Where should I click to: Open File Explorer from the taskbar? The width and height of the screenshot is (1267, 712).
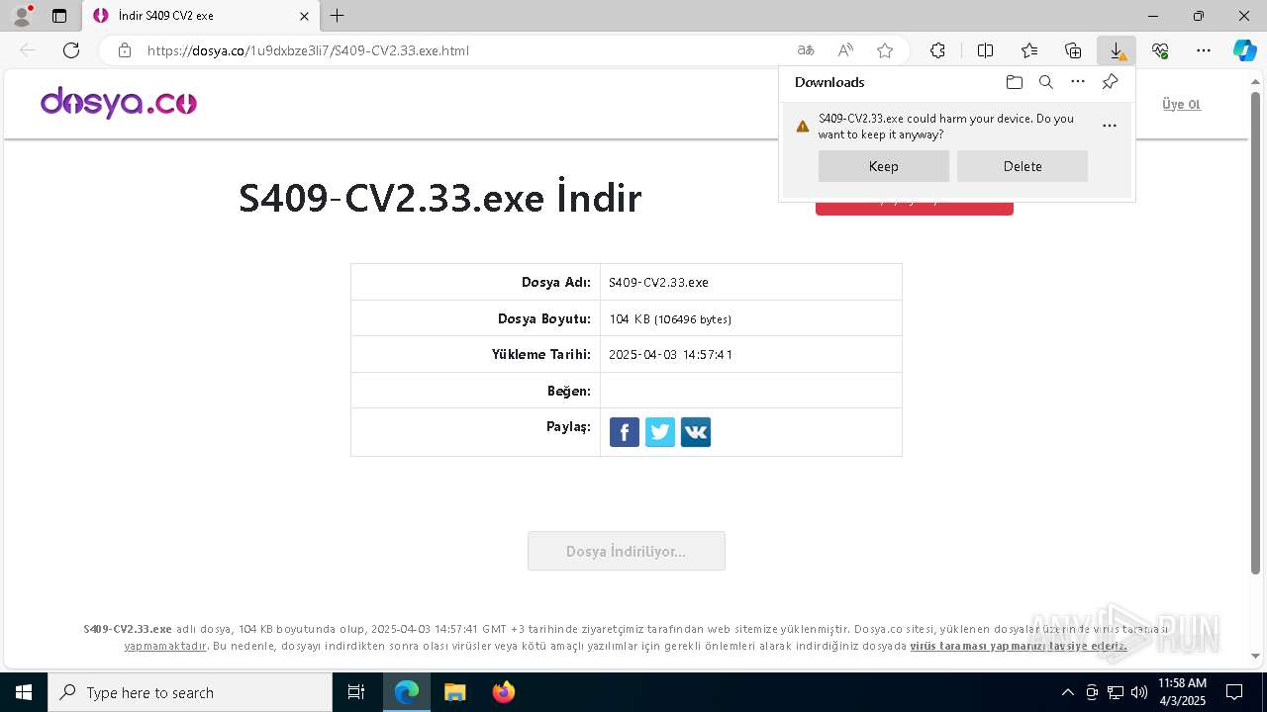(x=454, y=692)
